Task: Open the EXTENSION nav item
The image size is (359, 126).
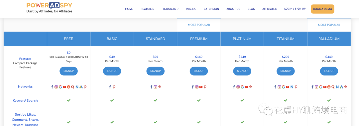Action: 211,9
